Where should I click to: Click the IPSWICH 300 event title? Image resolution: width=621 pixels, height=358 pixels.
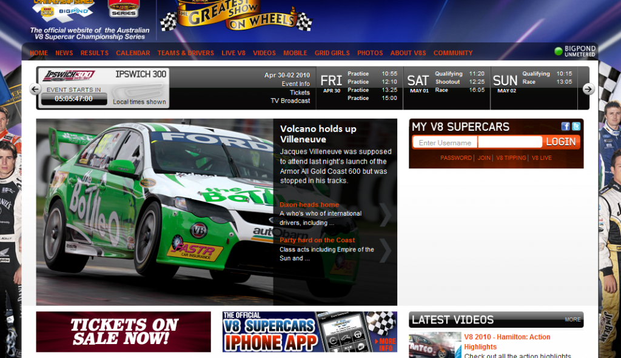(x=141, y=75)
